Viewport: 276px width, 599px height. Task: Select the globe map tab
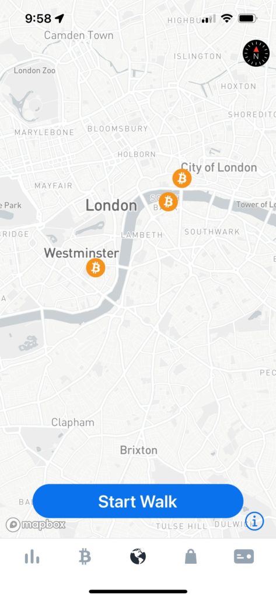[x=138, y=557]
